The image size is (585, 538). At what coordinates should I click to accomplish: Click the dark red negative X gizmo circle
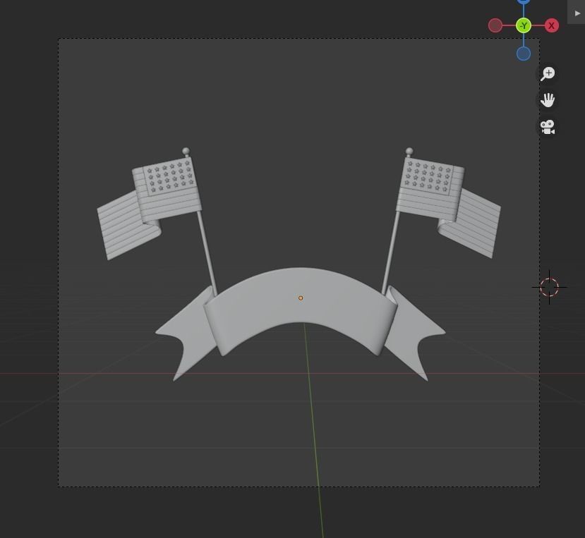pyautogui.click(x=495, y=25)
